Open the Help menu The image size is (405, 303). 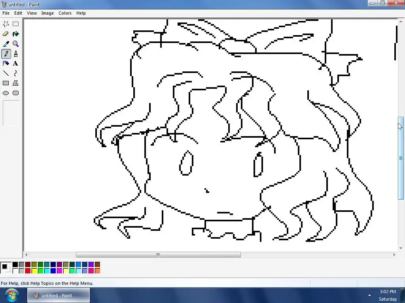(81, 13)
